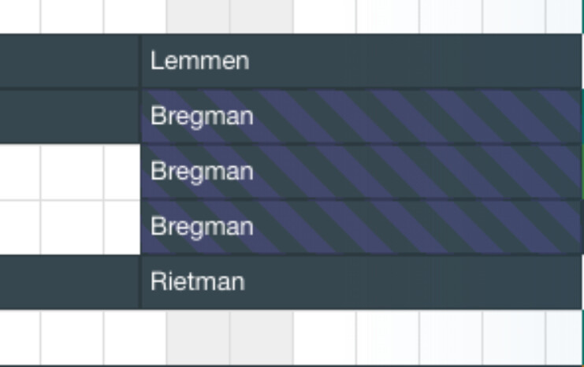
Task: Click dark bar segment left of top Bregman
Action: click(69, 117)
